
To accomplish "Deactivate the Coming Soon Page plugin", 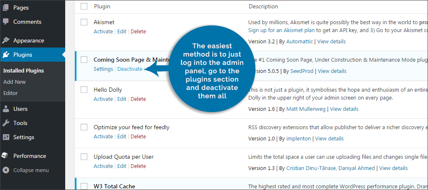I will (130, 69).
